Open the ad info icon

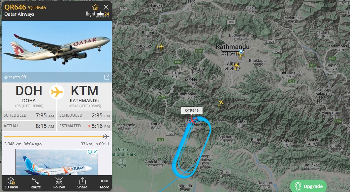tap(90, 152)
